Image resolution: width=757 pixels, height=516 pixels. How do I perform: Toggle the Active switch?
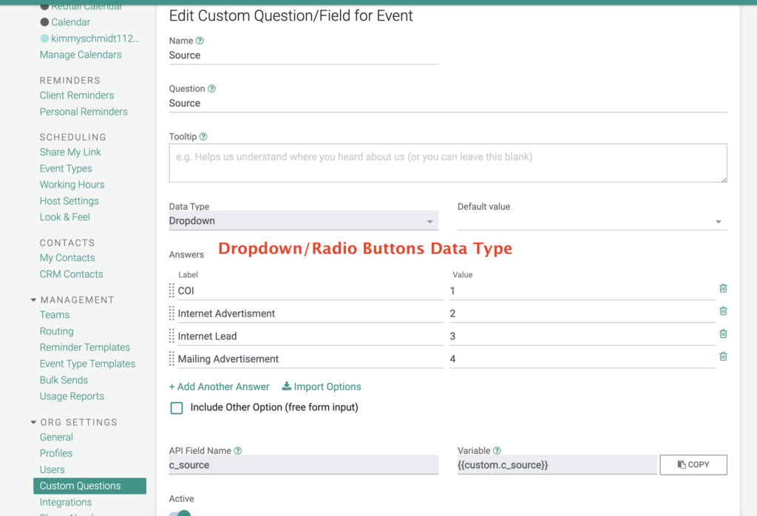point(180,513)
